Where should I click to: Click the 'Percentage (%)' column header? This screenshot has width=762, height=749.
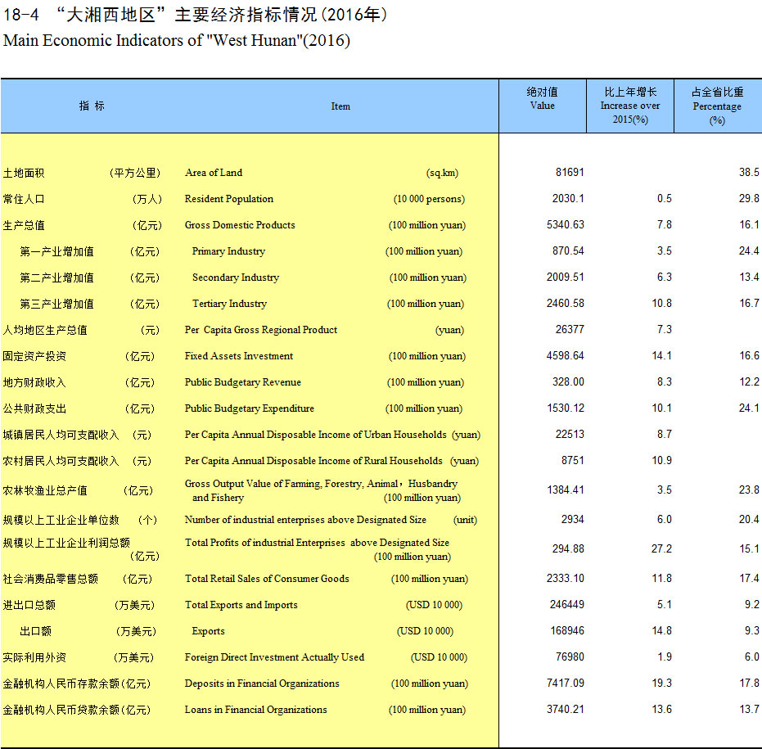[x=717, y=106]
